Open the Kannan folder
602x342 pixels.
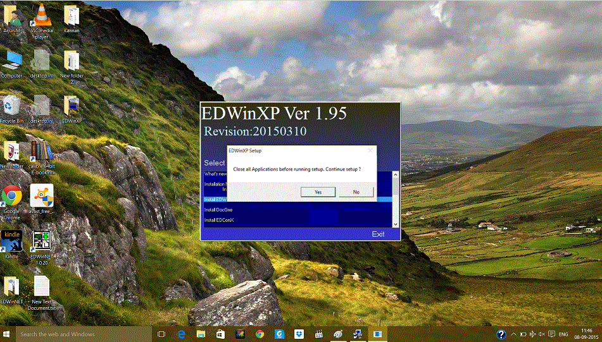coord(72,19)
